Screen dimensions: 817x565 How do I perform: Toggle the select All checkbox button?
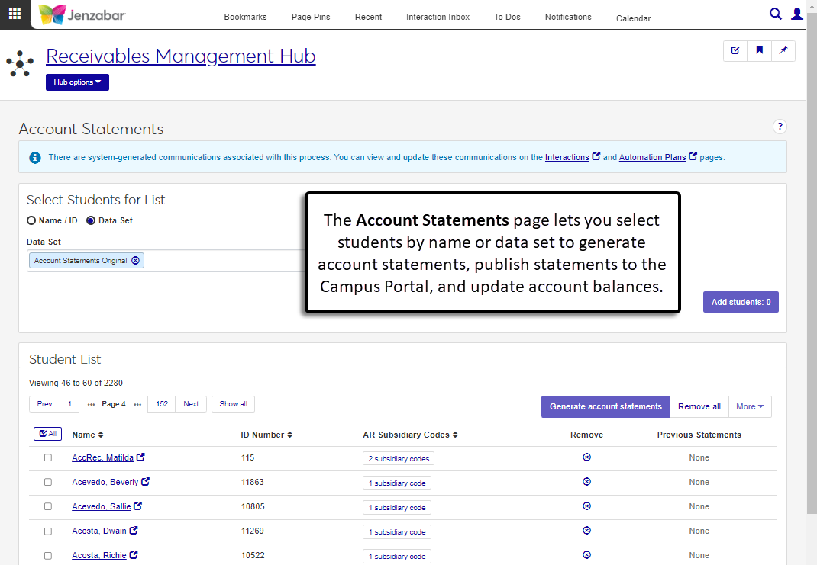47,434
